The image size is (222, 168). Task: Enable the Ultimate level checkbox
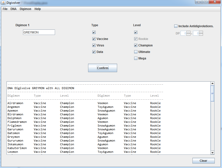tap(136, 52)
